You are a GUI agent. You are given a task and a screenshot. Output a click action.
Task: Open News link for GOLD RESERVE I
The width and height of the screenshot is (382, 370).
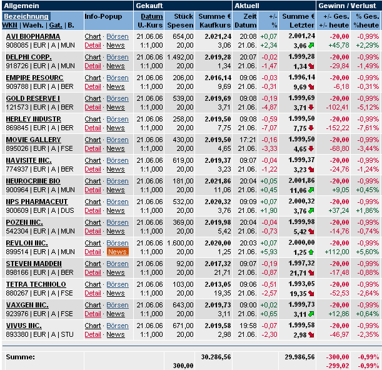[116, 107]
